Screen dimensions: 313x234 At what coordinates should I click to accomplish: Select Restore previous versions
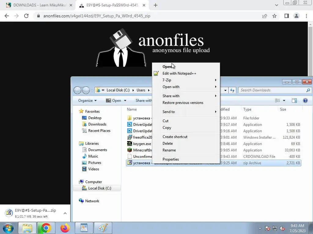186,103
